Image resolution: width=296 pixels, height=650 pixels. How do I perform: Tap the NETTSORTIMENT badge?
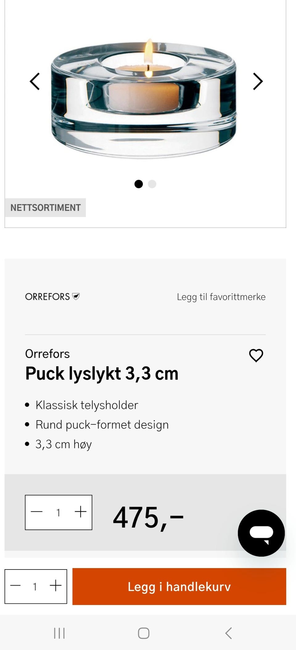(x=45, y=208)
